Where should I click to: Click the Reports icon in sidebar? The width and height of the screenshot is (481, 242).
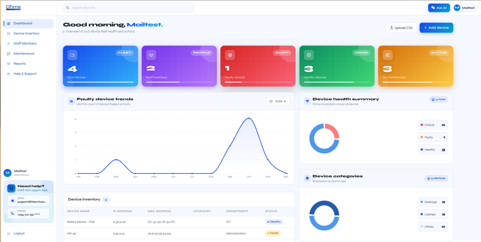(8, 64)
